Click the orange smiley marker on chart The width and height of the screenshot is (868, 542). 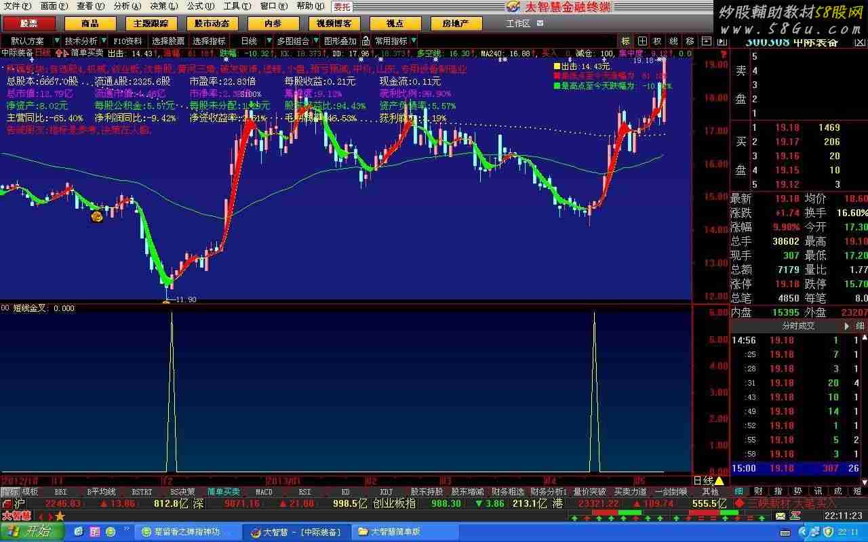coord(97,217)
